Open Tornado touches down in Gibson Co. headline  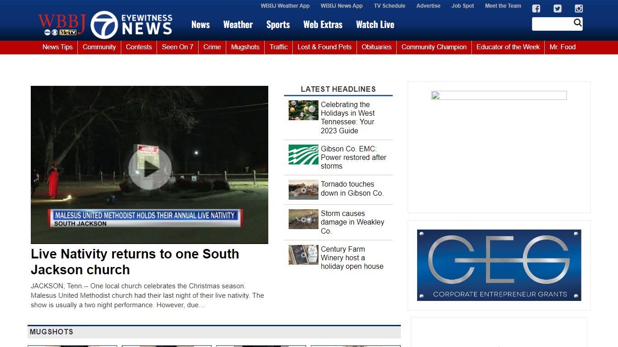[x=352, y=188]
